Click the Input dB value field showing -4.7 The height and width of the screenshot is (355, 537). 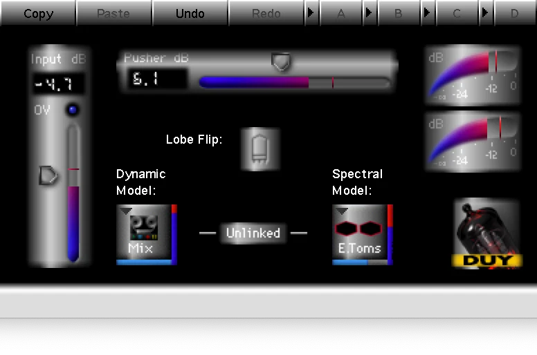coord(58,84)
